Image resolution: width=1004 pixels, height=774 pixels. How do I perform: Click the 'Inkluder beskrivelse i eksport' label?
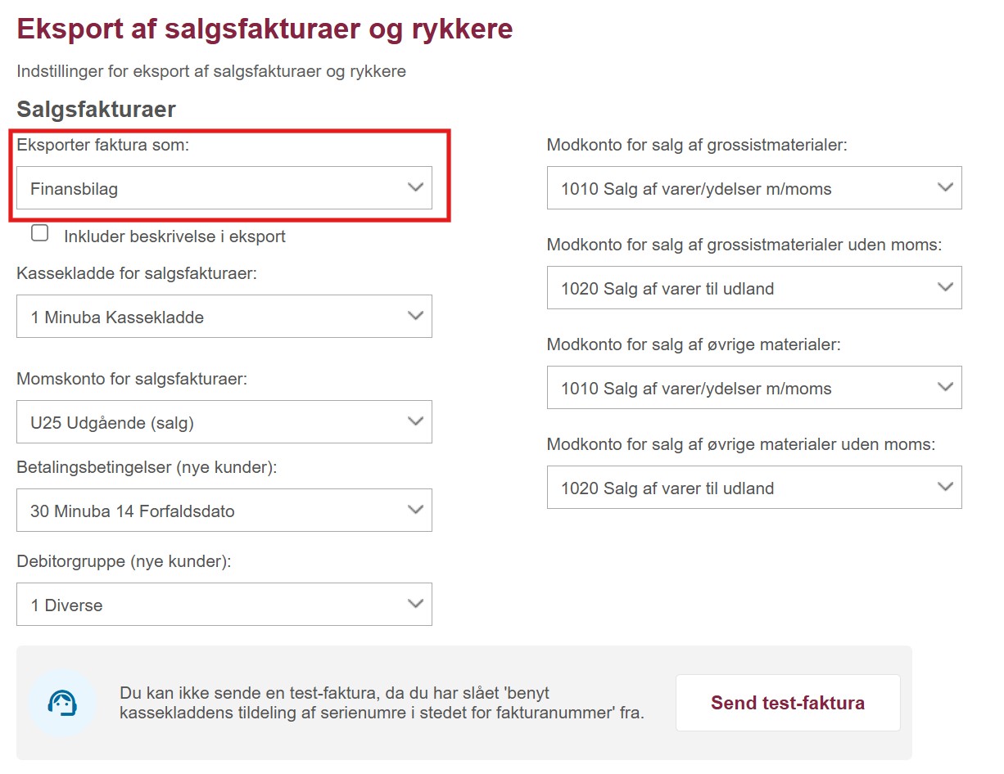point(174,236)
